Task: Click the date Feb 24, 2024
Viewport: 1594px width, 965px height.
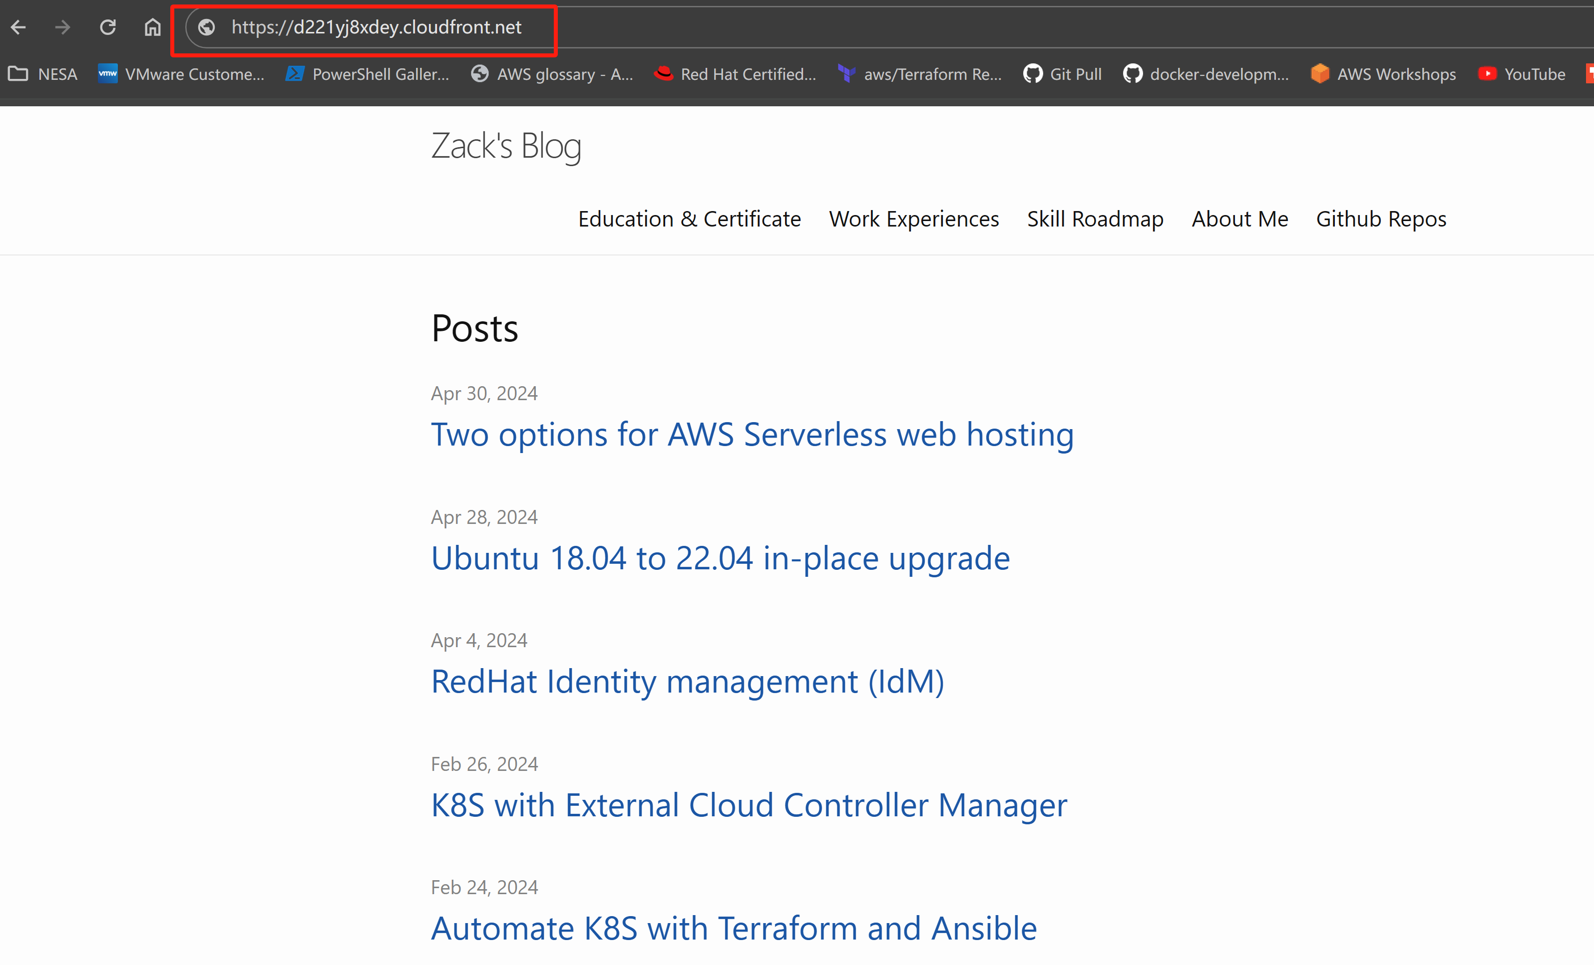Action: [484, 888]
